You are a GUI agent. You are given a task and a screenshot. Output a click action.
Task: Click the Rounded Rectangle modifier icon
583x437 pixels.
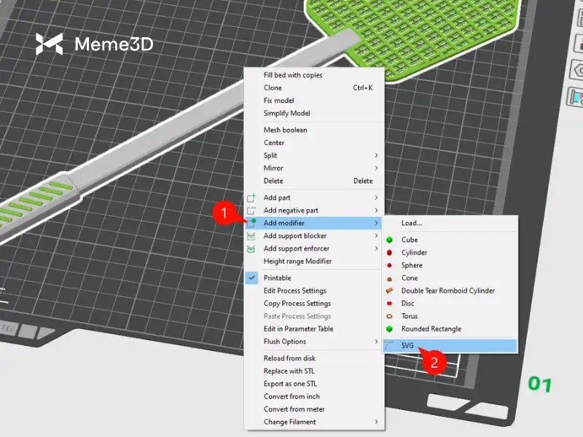tap(390, 329)
